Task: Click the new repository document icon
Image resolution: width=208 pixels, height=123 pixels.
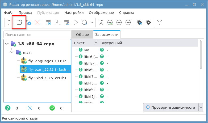Action: [10, 22]
